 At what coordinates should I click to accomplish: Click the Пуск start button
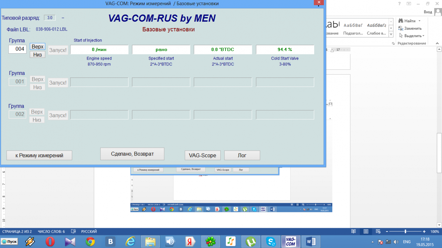click(9, 241)
